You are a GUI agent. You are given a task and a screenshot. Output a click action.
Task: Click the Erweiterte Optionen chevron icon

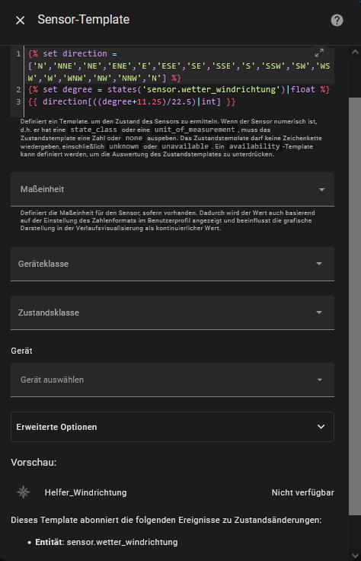pos(321,427)
